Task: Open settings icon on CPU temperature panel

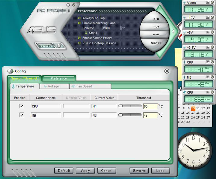Action: pos(208,62)
